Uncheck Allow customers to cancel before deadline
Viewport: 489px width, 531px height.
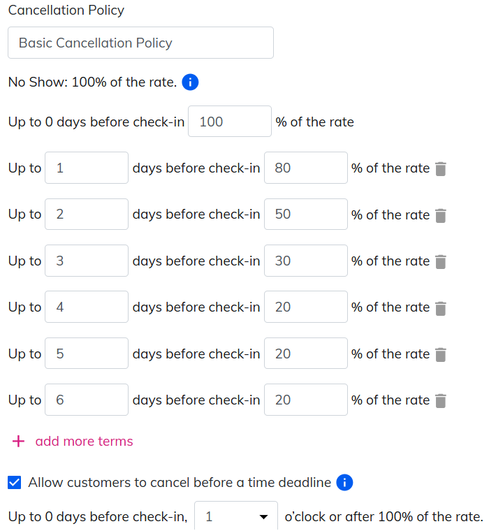click(15, 482)
